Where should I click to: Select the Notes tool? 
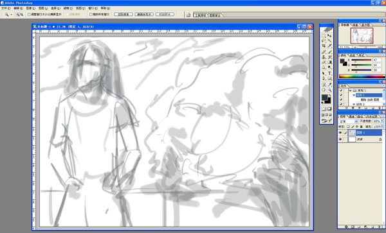[x=324, y=85]
